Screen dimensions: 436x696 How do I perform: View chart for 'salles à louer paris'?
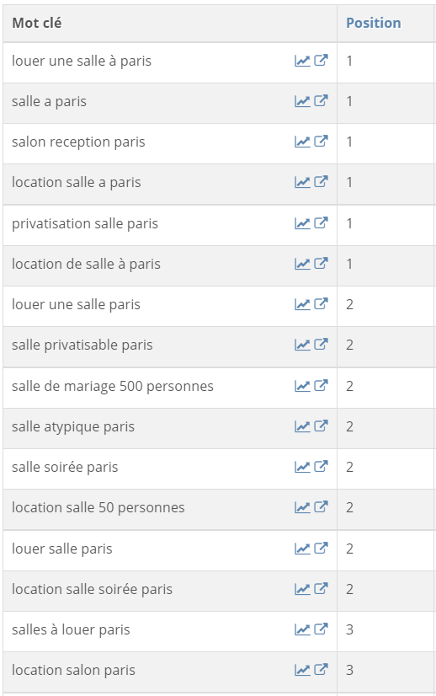tap(302, 629)
